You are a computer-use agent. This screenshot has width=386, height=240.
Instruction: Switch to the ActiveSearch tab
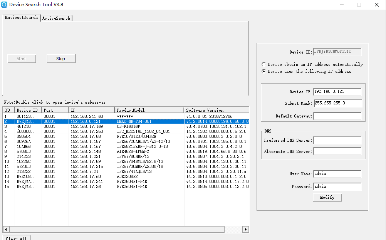coord(56,18)
